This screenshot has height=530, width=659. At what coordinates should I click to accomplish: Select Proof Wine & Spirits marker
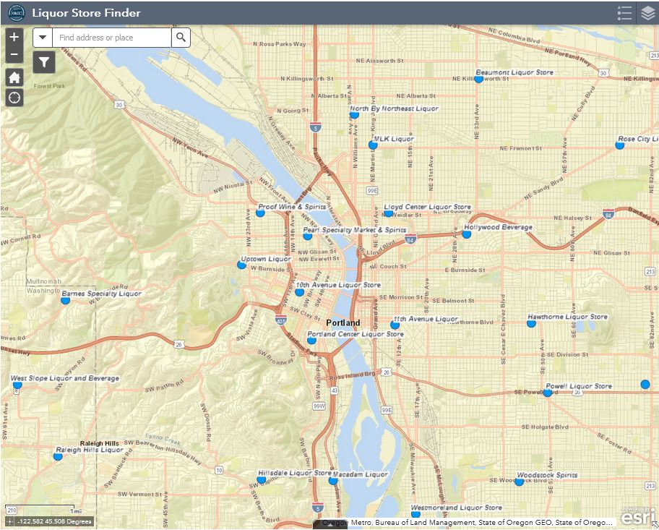[260, 213]
